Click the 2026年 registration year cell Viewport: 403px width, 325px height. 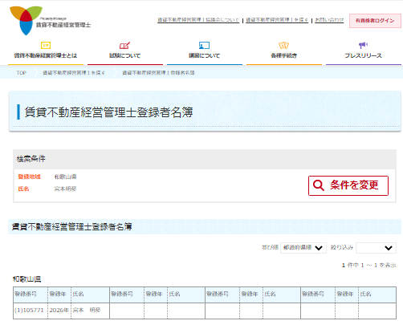[x=59, y=311]
